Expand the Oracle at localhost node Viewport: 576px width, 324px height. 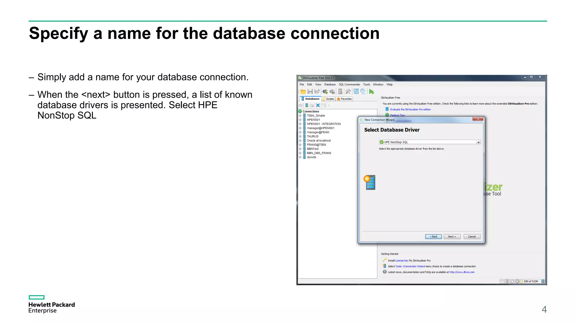[300, 141]
